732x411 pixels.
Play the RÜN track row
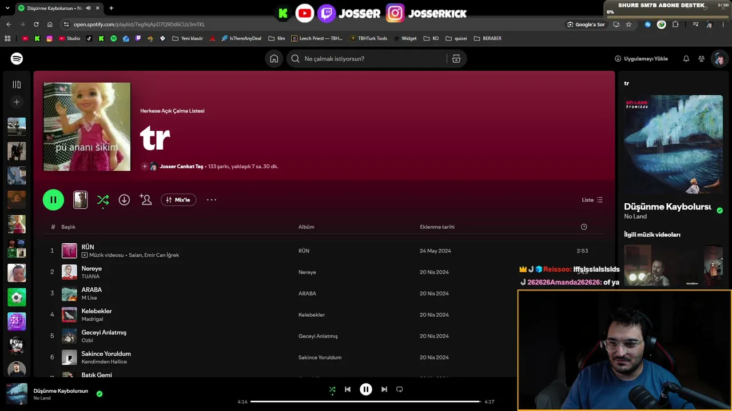[x=324, y=251]
